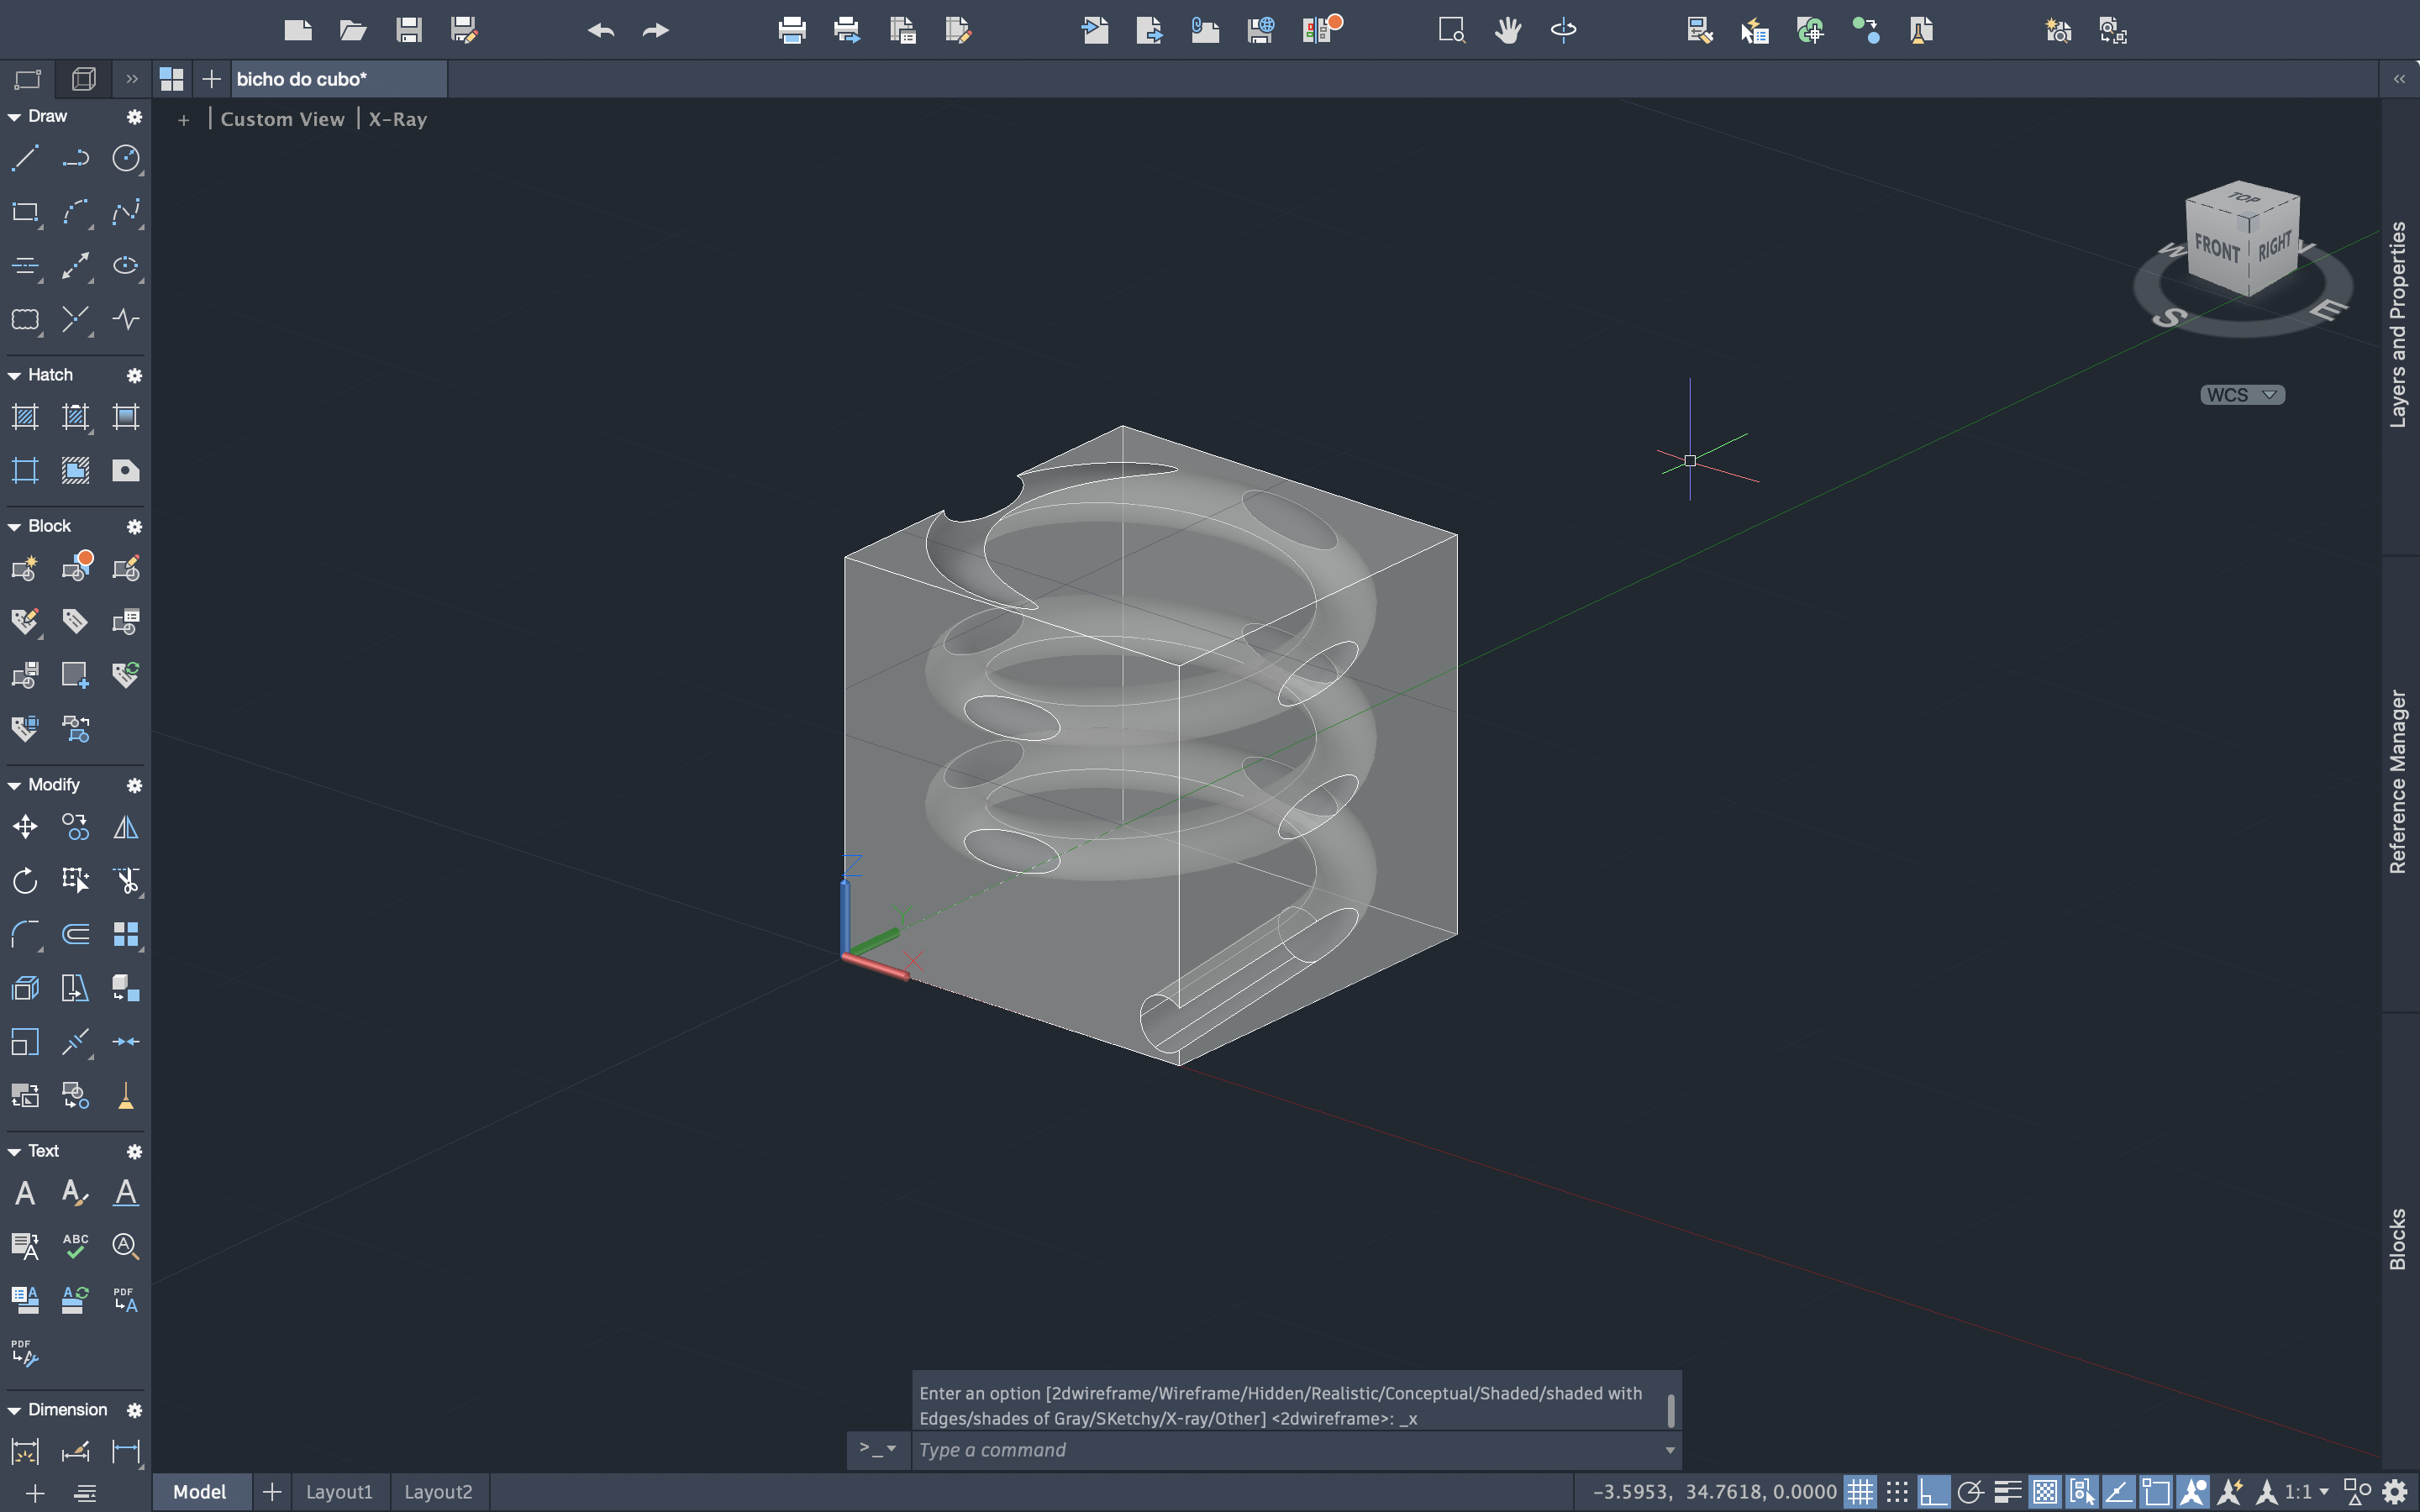The image size is (2420, 1512).
Task: Click the Custom View viewport label
Action: [x=282, y=119]
